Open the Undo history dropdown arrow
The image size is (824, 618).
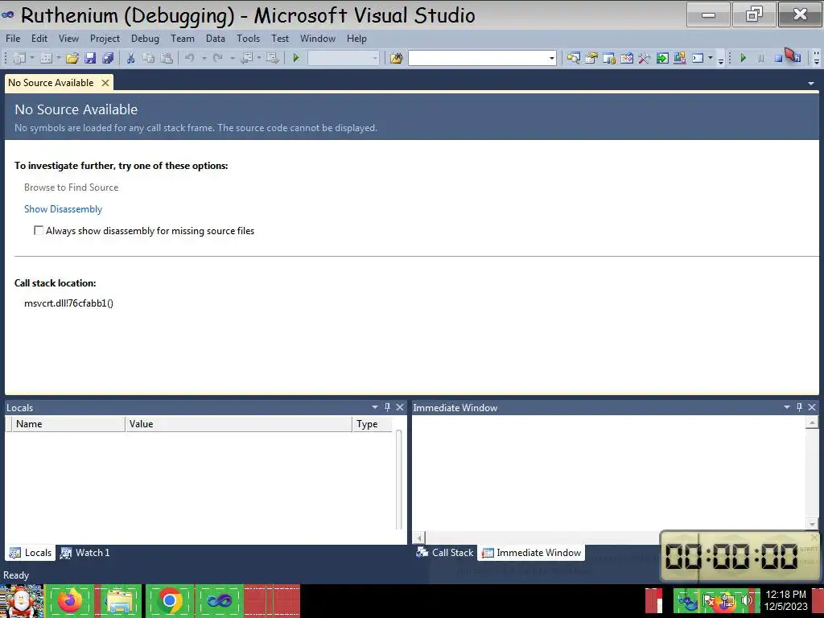tap(204, 58)
